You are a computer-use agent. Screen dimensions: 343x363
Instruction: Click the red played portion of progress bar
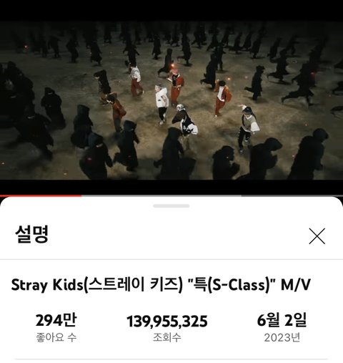[x=41, y=195]
